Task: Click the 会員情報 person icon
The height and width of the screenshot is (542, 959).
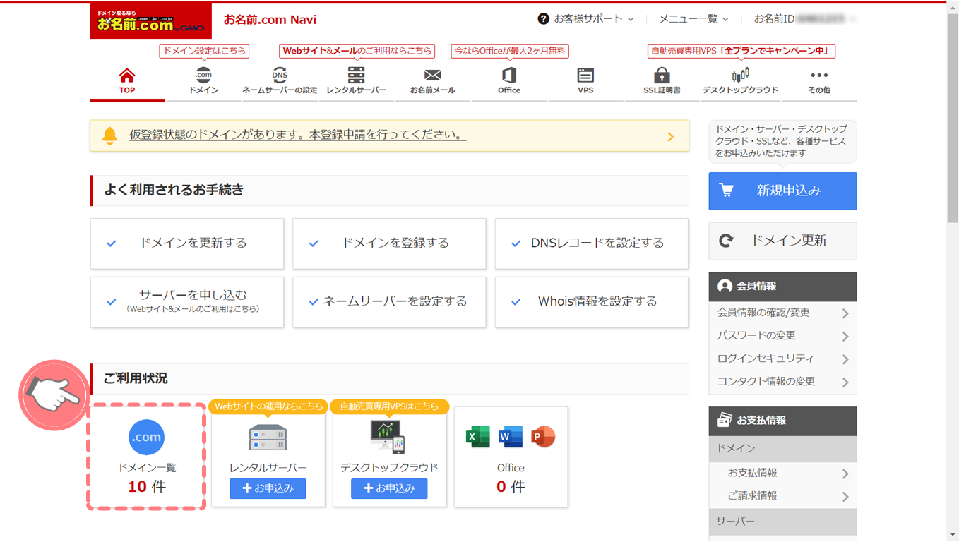Action: (725, 287)
